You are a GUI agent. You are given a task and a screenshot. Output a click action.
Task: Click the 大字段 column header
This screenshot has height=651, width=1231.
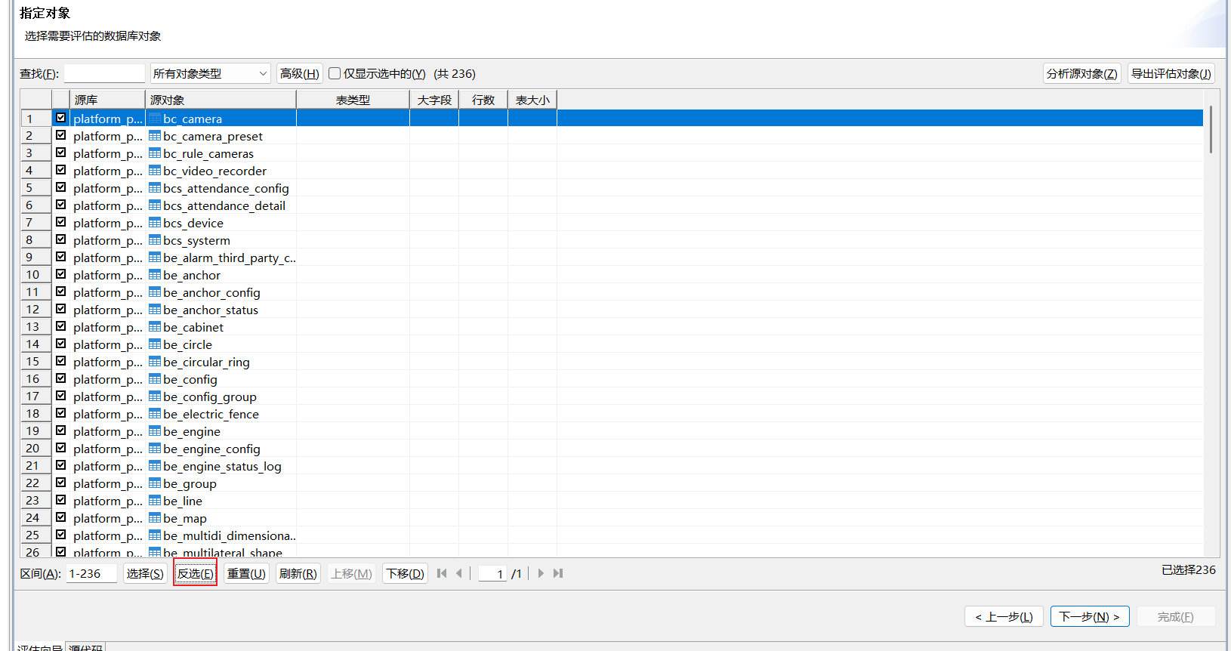click(x=434, y=100)
